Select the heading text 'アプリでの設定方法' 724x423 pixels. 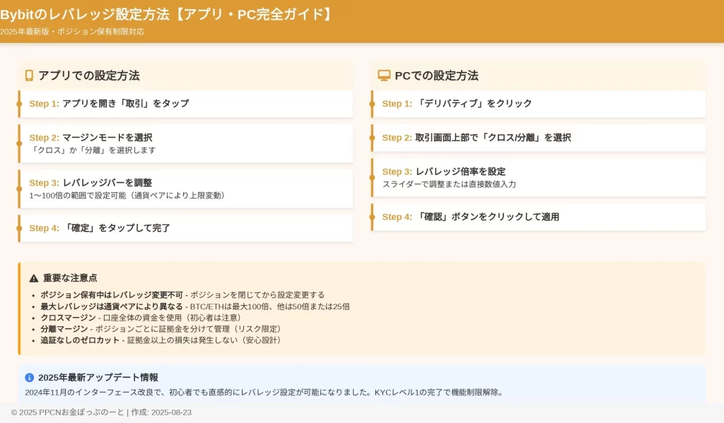pyautogui.click(x=89, y=76)
